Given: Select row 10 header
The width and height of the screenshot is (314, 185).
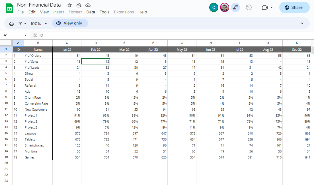Looking at the screenshot, I should [6, 103].
